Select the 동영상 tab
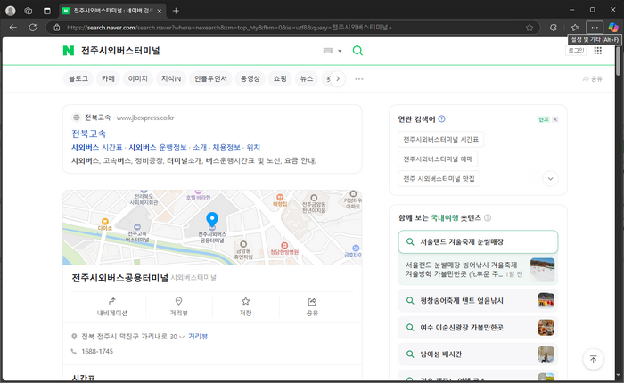The image size is (624, 383). click(250, 78)
